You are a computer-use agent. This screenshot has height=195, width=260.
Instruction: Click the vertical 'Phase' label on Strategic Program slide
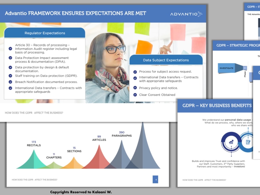point(245,74)
